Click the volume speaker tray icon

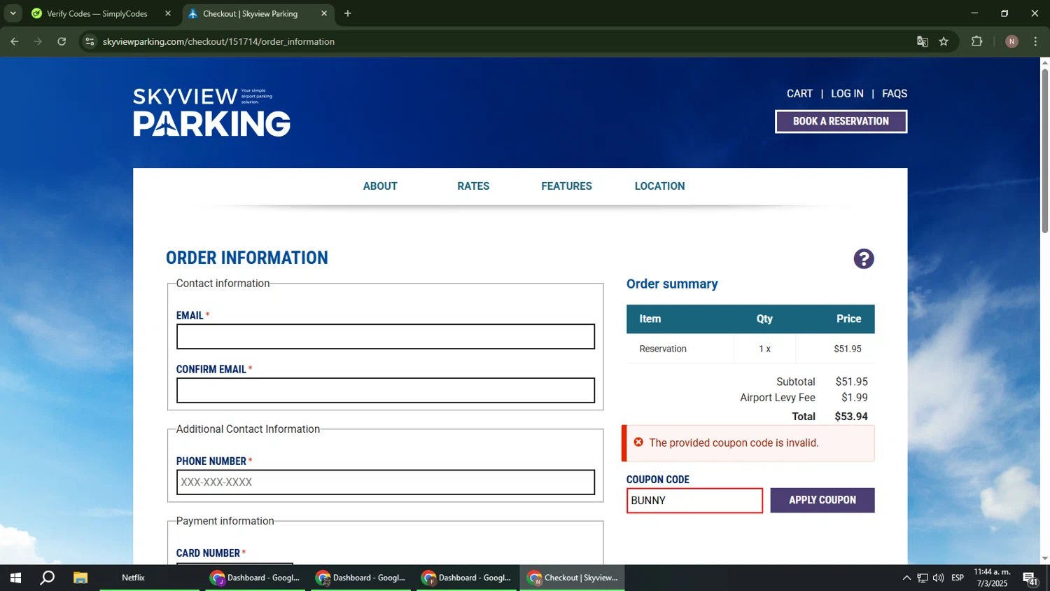tap(938, 578)
